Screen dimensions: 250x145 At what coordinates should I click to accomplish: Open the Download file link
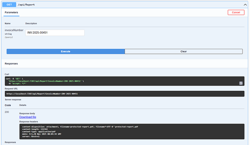[27, 117]
